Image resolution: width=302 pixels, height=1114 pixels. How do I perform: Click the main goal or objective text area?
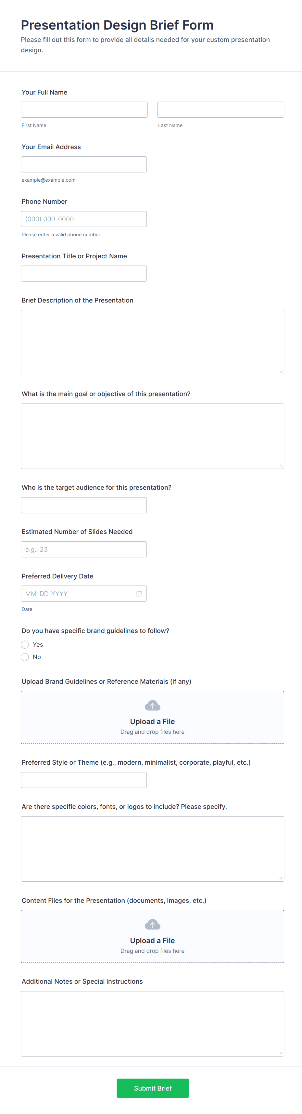point(152,436)
